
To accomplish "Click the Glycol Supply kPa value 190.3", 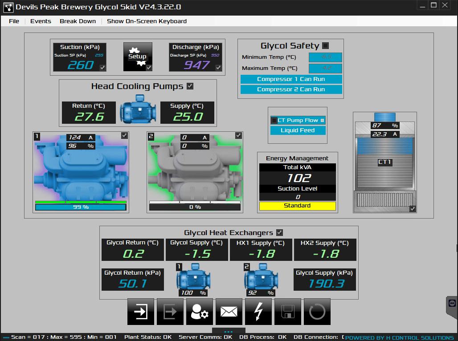I will (x=326, y=284).
